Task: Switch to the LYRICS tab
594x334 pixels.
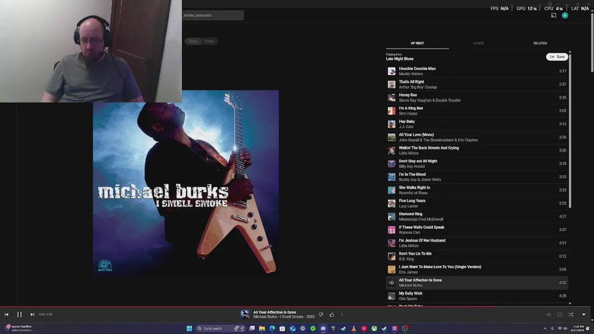Action: [x=478, y=43]
